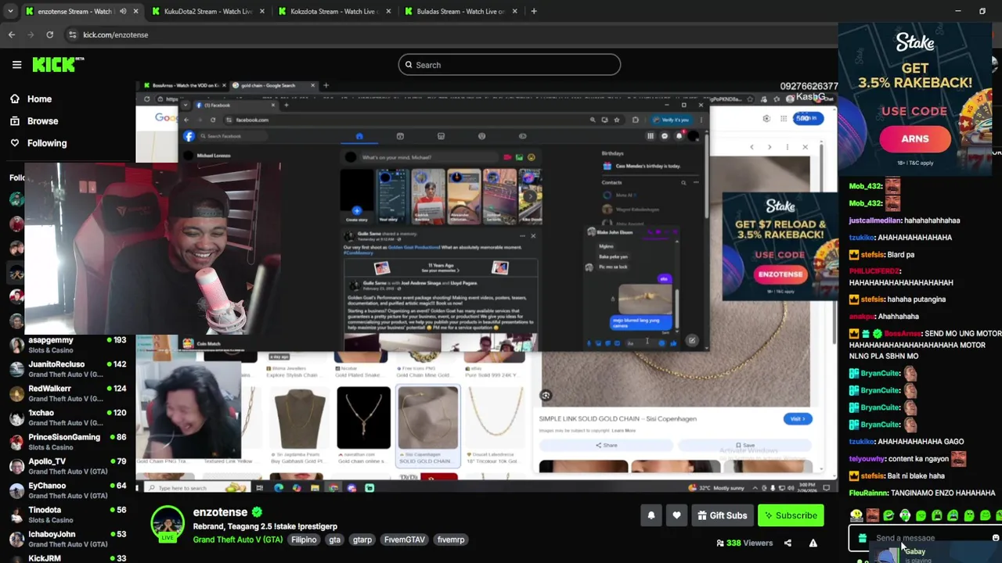The width and height of the screenshot is (1002, 563).
Task: Send the headphones green quick emote
Action: 905,515
